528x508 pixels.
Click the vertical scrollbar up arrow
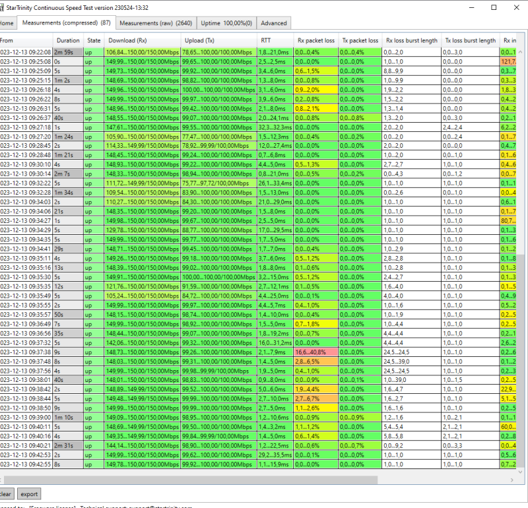(520, 52)
